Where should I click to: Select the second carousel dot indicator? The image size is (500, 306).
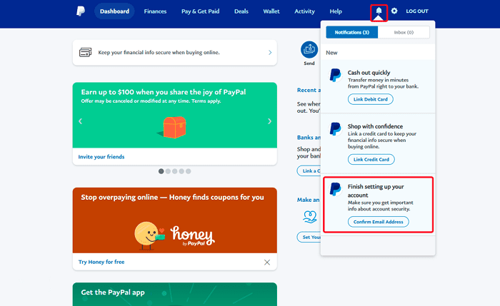168,171
